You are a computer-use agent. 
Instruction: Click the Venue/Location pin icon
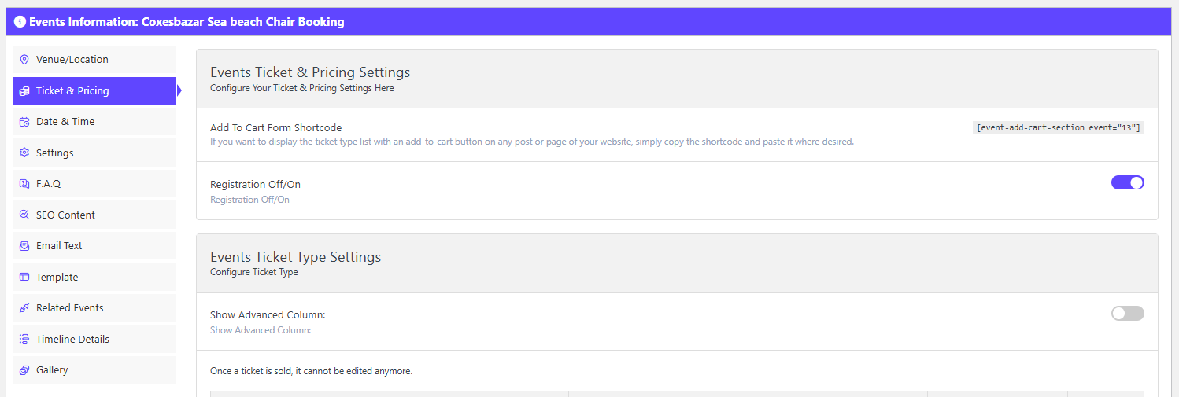tap(24, 60)
